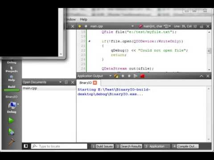Open the BinaryIO Debug target selector
Image resolution: width=214 pixels, height=160 pixels.
pyautogui.click(x=12, y=104)
